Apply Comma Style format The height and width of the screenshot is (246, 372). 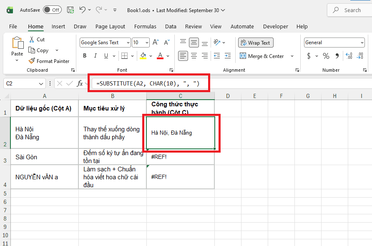pos(337,56)
